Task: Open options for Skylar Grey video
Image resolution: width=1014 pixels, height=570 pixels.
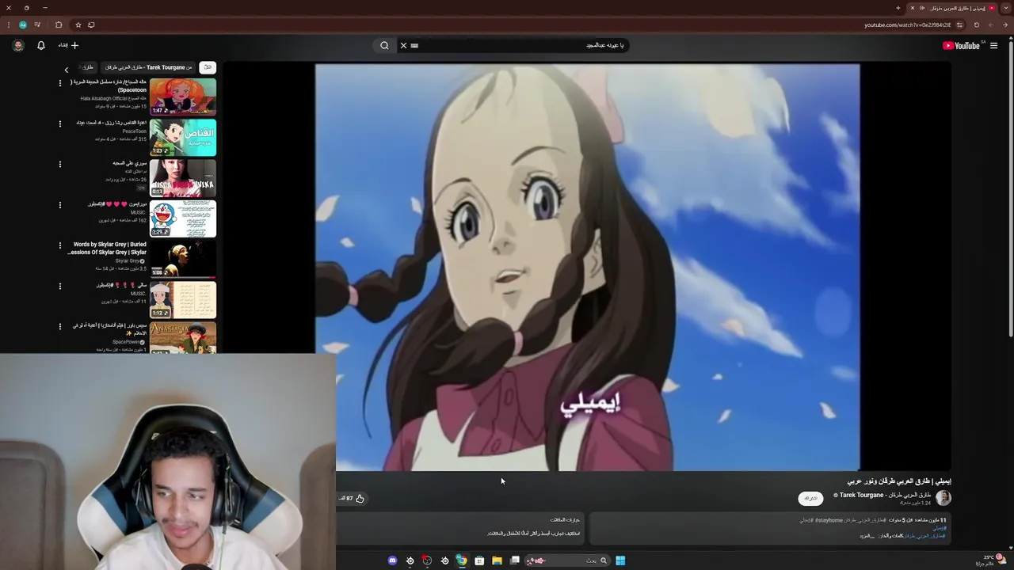Action: [59, 245]
